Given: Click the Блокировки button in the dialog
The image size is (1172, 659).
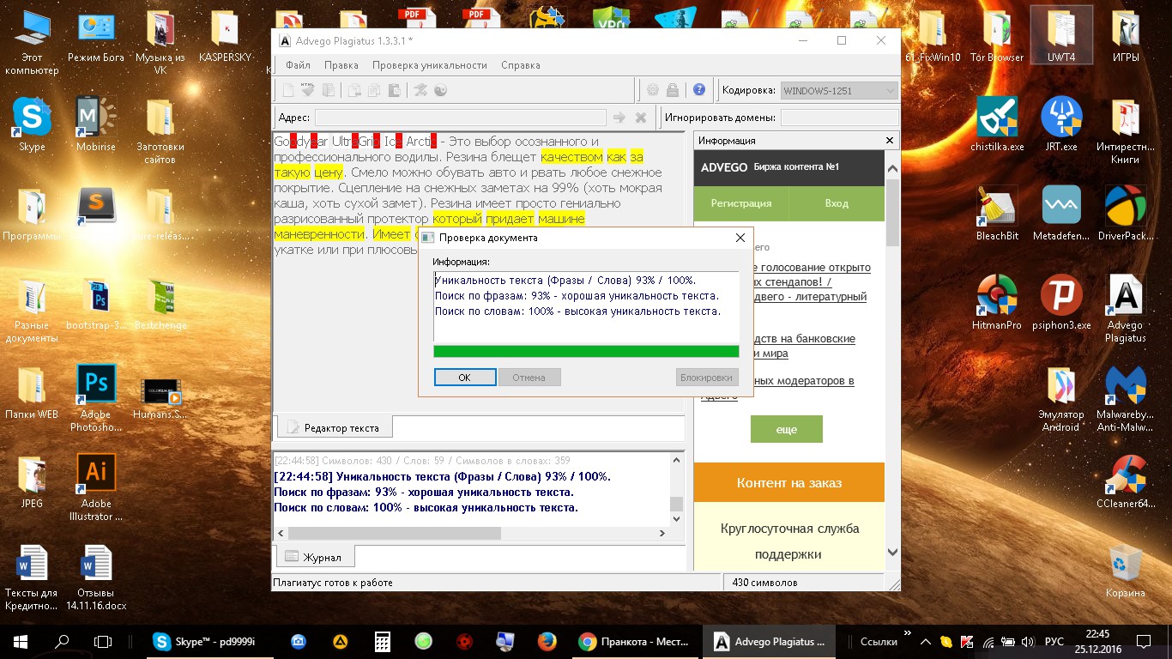Looking at the screenshot, I should tap(707, 378).
